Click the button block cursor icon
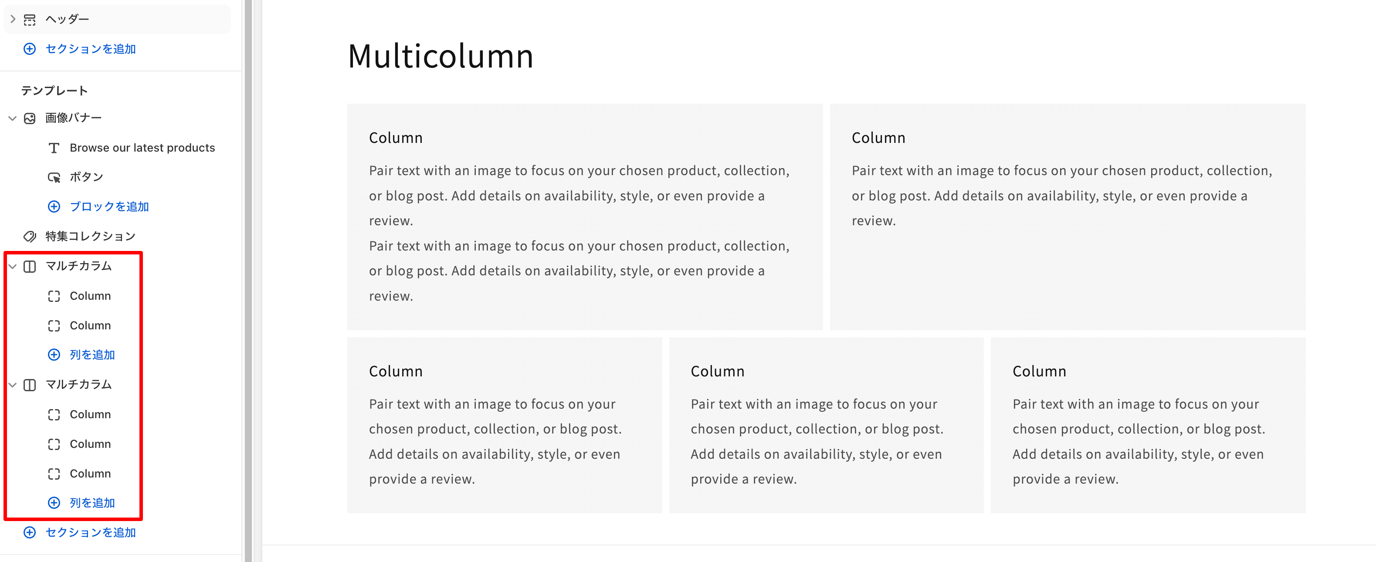 pos(54,177)
